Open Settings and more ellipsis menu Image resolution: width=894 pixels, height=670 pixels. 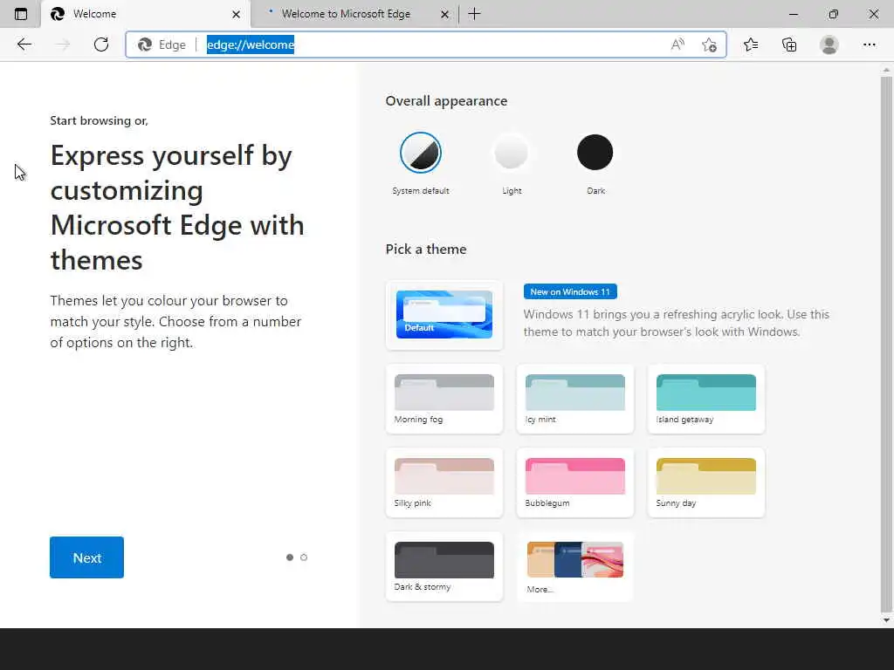pyautogui.click(x=869, y=44)
